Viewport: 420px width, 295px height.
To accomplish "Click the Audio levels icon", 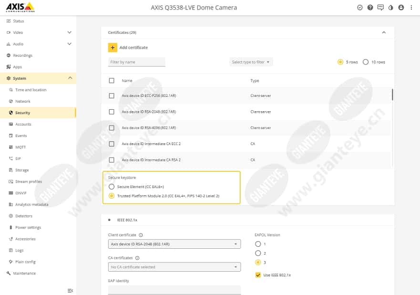I will [x=9, y=44].
